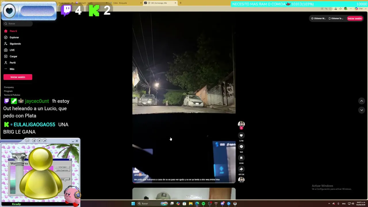This screenshot has width=368, height=207.
Task: Go to next video with down arrow
Action: 362,110
